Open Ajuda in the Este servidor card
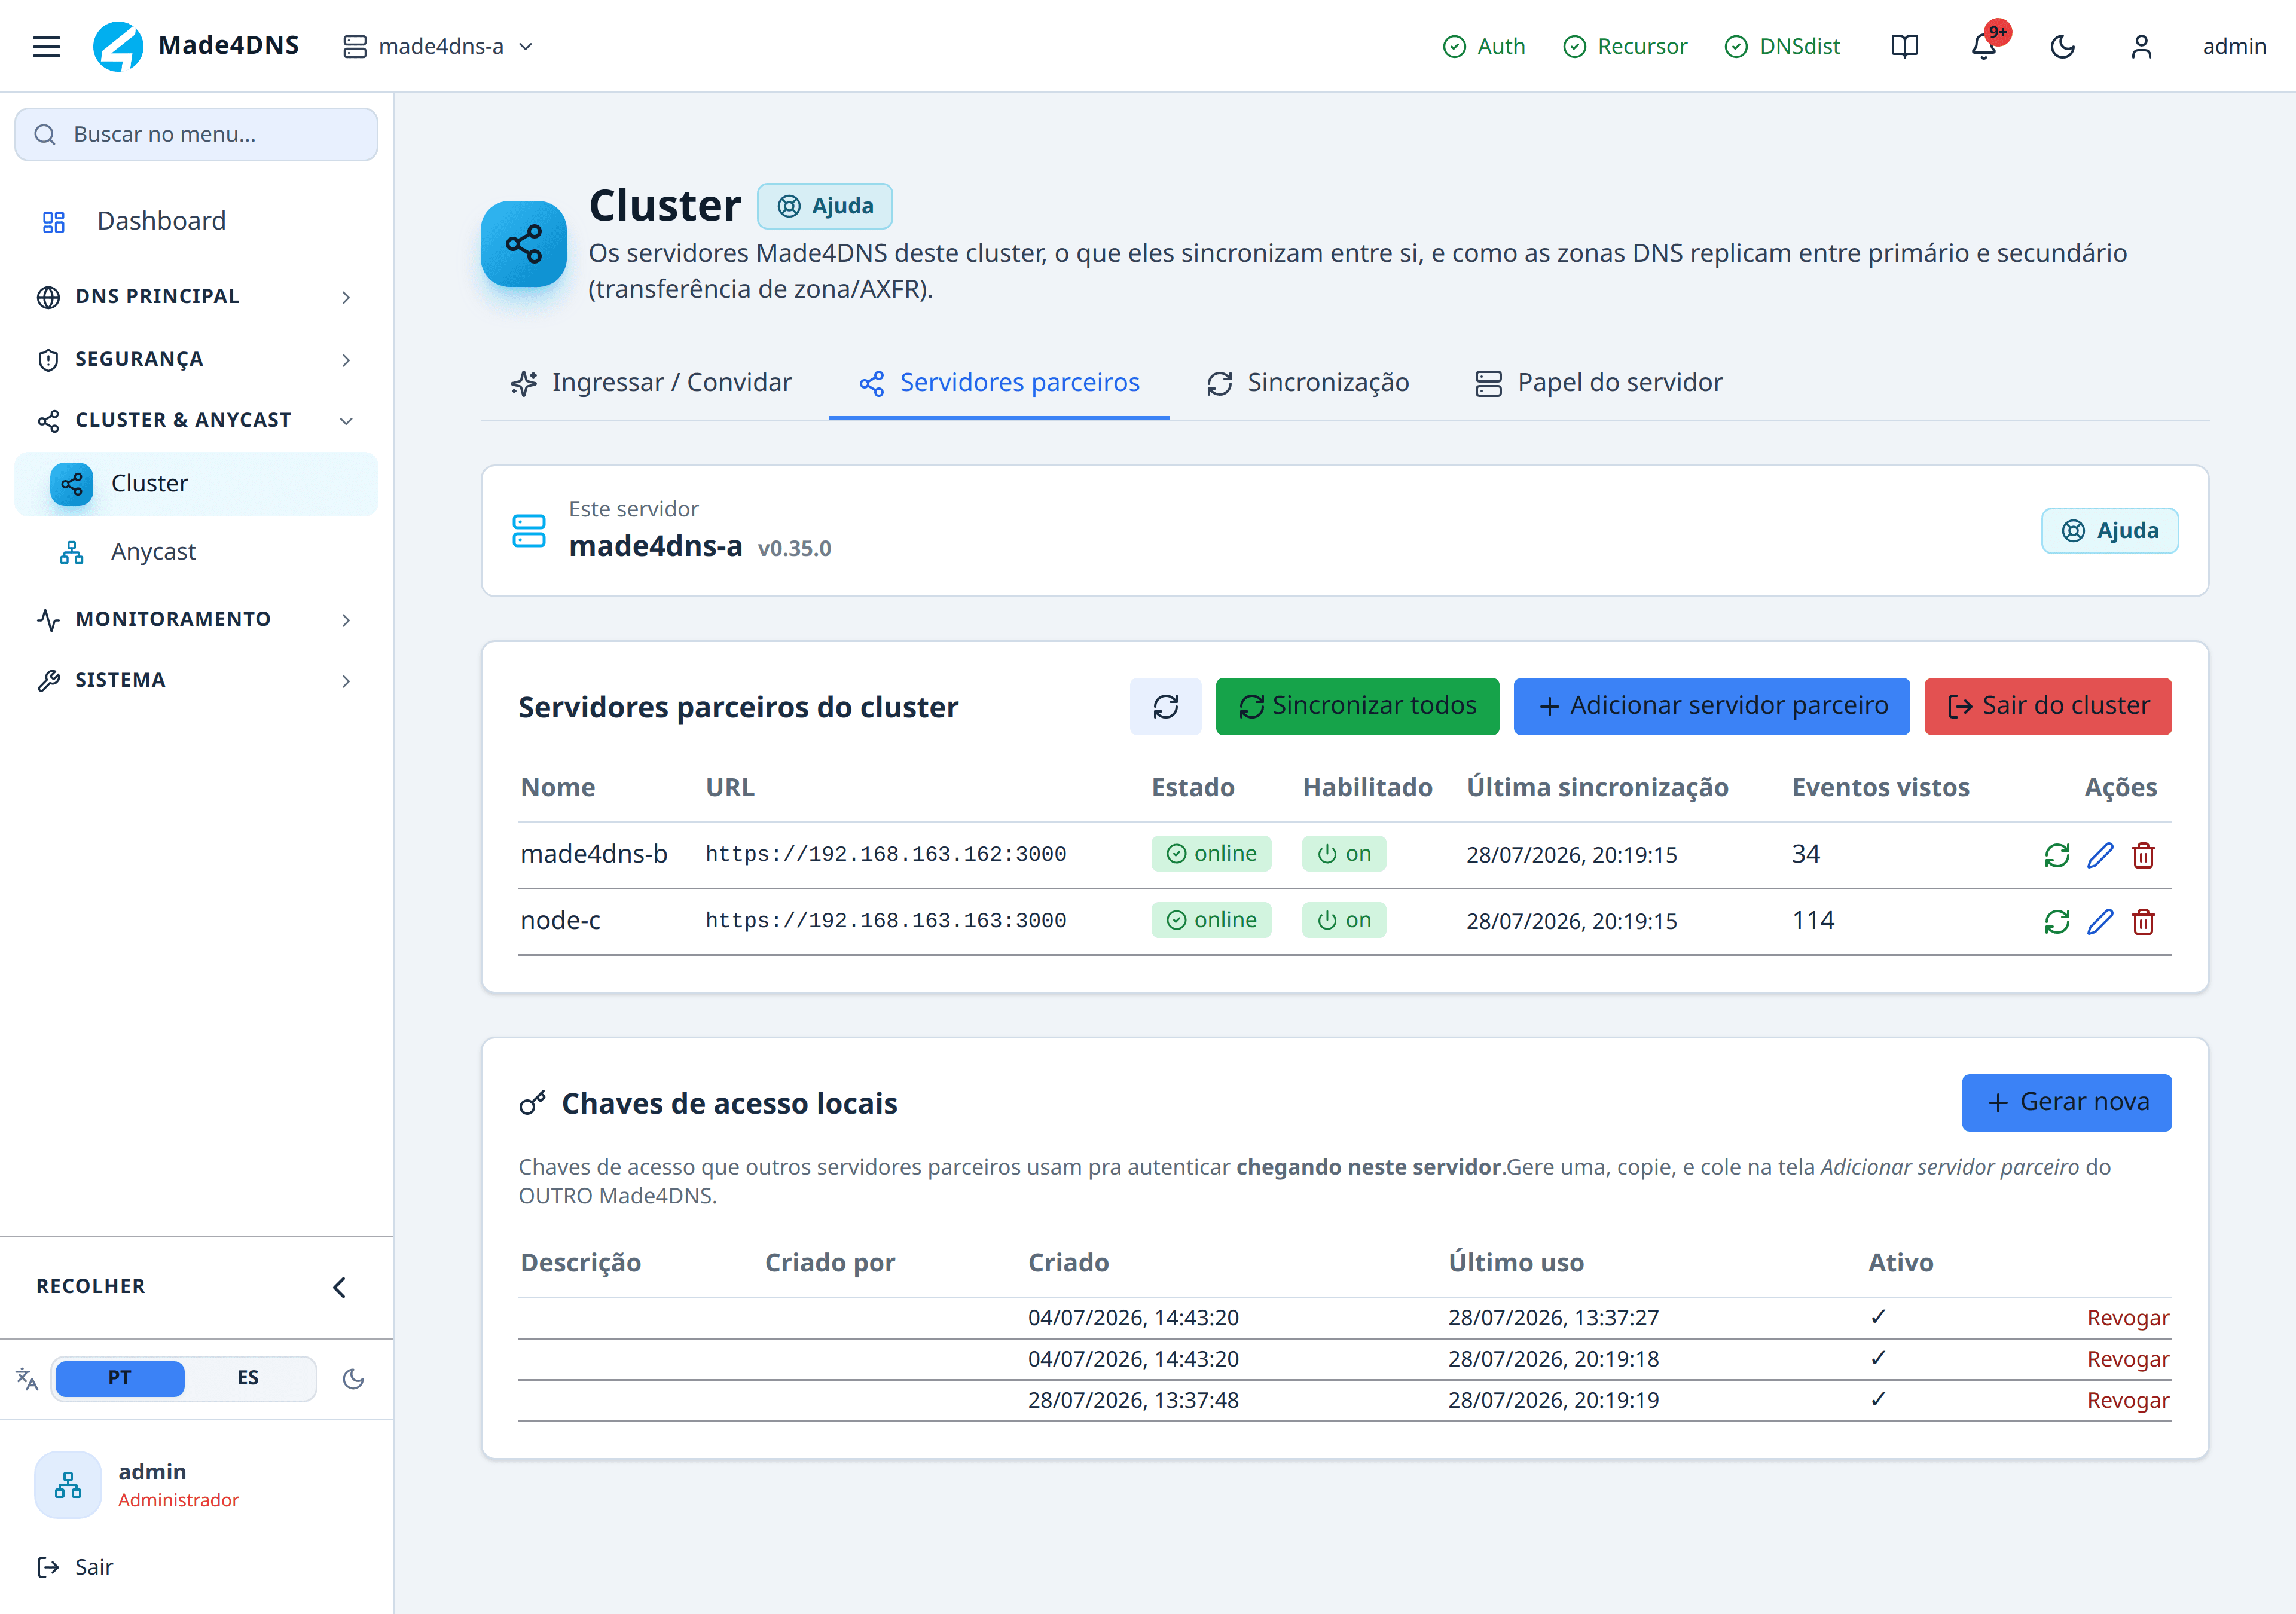 [2110, 531]
